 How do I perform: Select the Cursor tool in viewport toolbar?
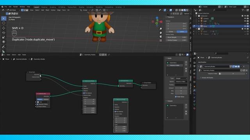[x=4, y=23]
